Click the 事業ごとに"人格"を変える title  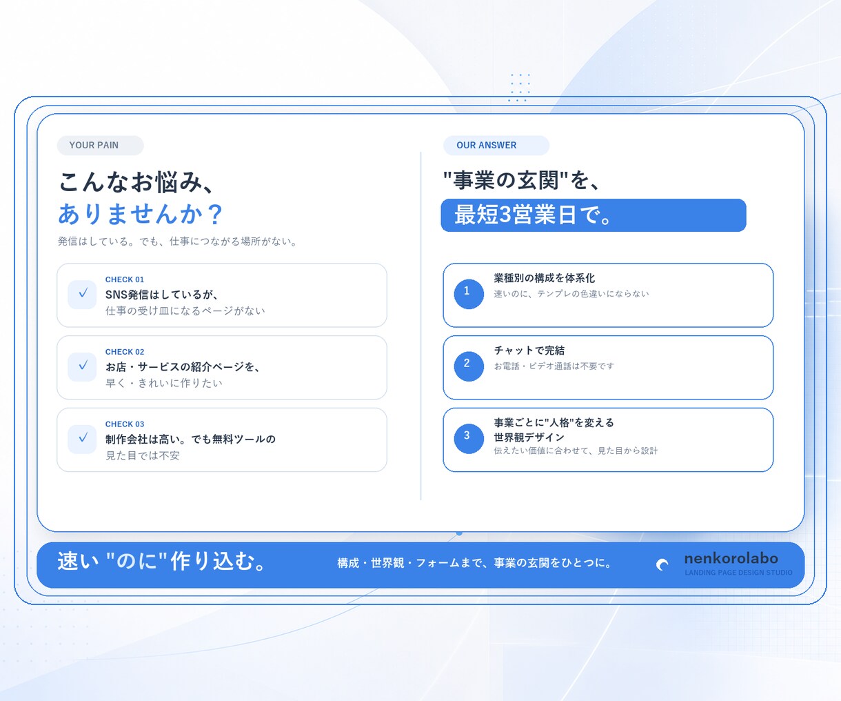pyautogui.click(x=554, y=422)
